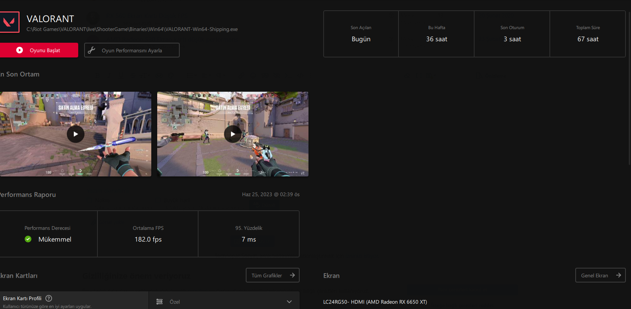Click the 36 saat weekly value
Image resolution: width=631 pixels, height=309 pixels.
point(437,39)
